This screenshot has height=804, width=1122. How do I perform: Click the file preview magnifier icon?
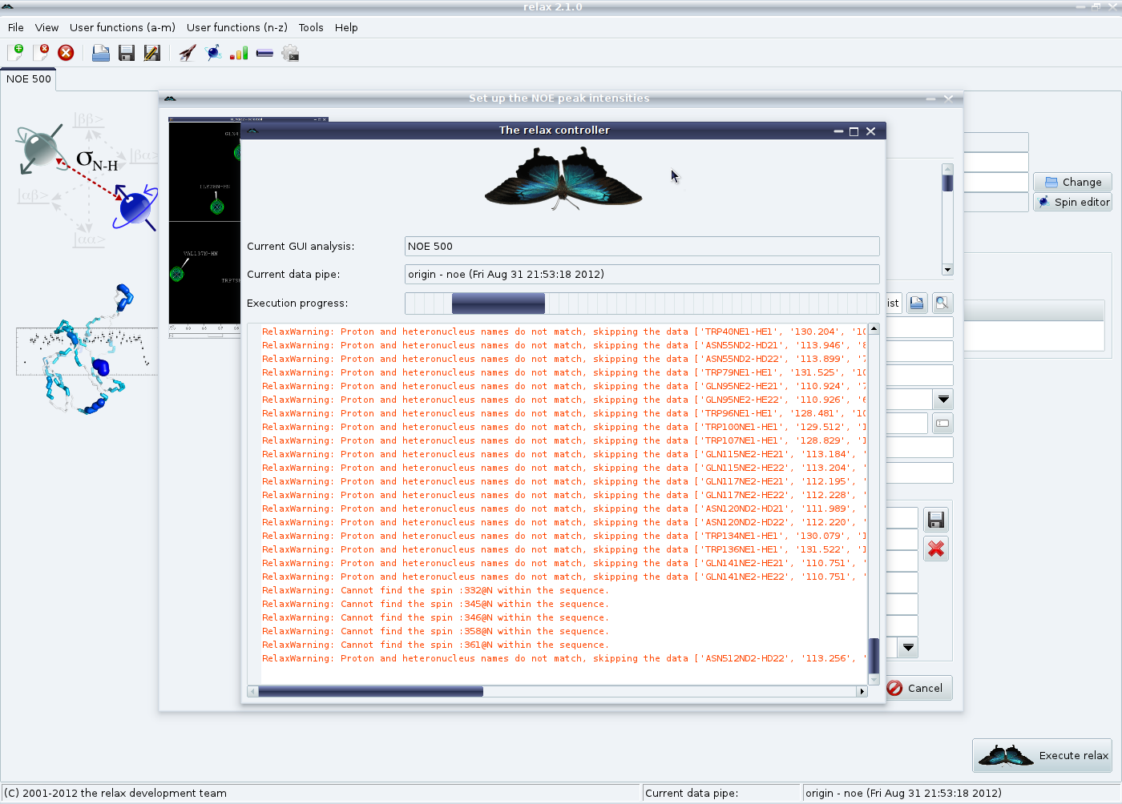click(x=942, y=303)
